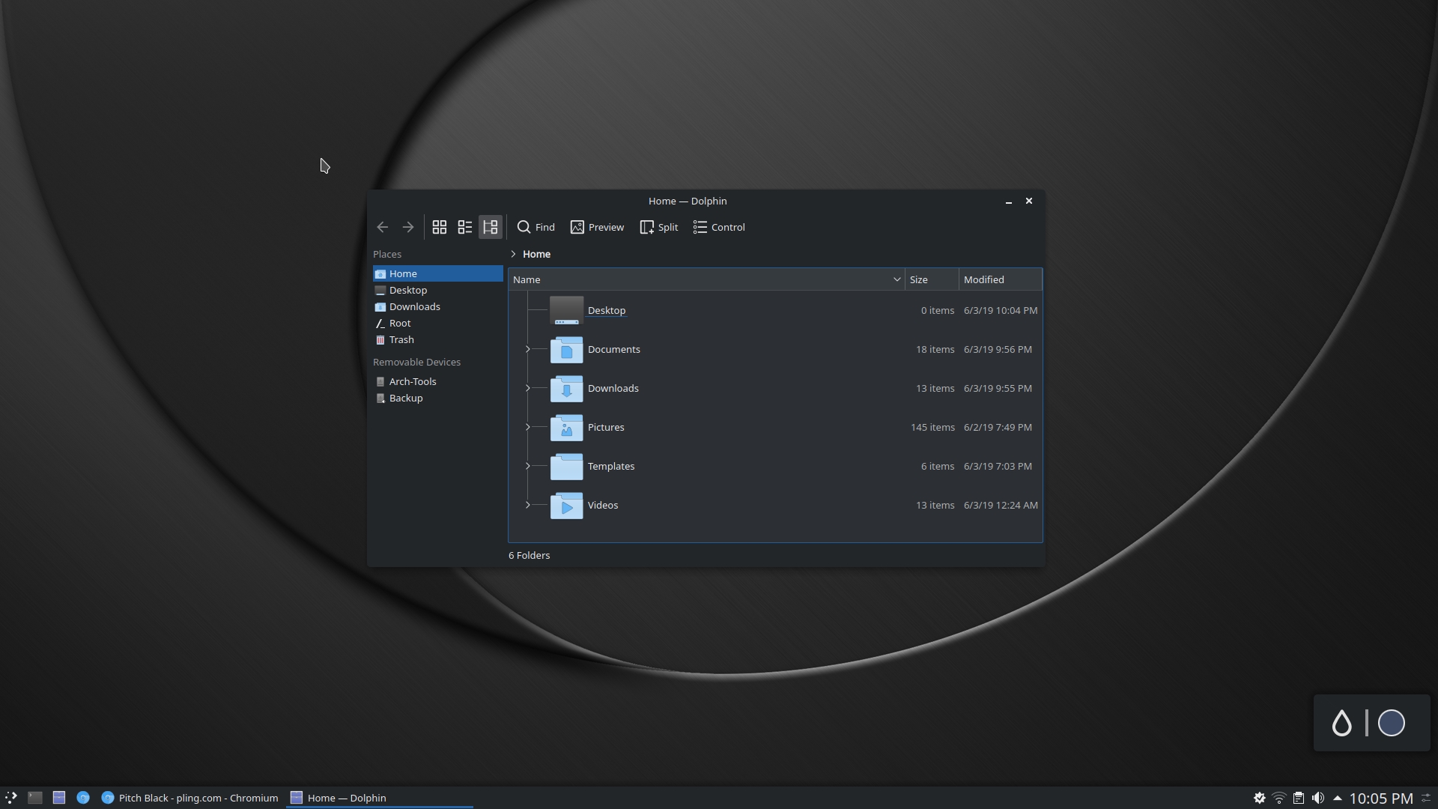Click the circle in desktop widget
The height and width of the screenshot is (809, 1438).
click(1392, 723)
